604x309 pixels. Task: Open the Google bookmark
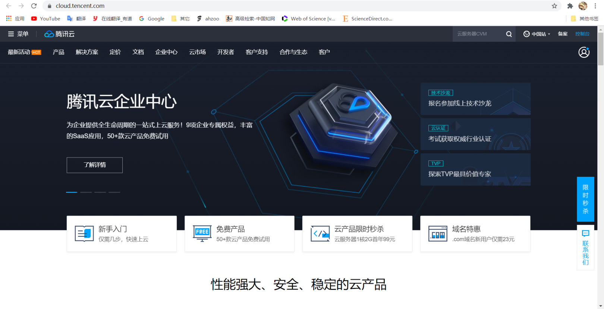tap(151, 19)
